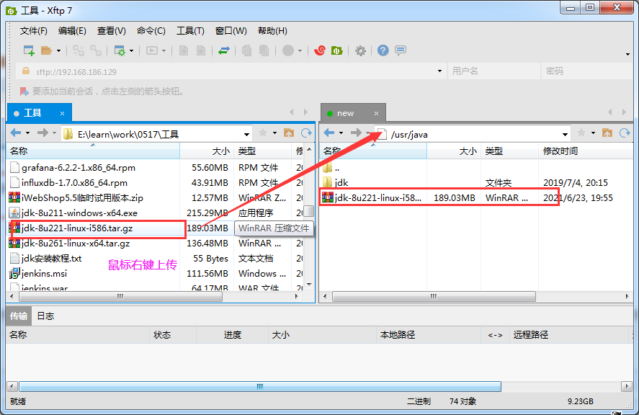Refresh the local pane
This screenshot has width=639, height=415.
(306, 133)
